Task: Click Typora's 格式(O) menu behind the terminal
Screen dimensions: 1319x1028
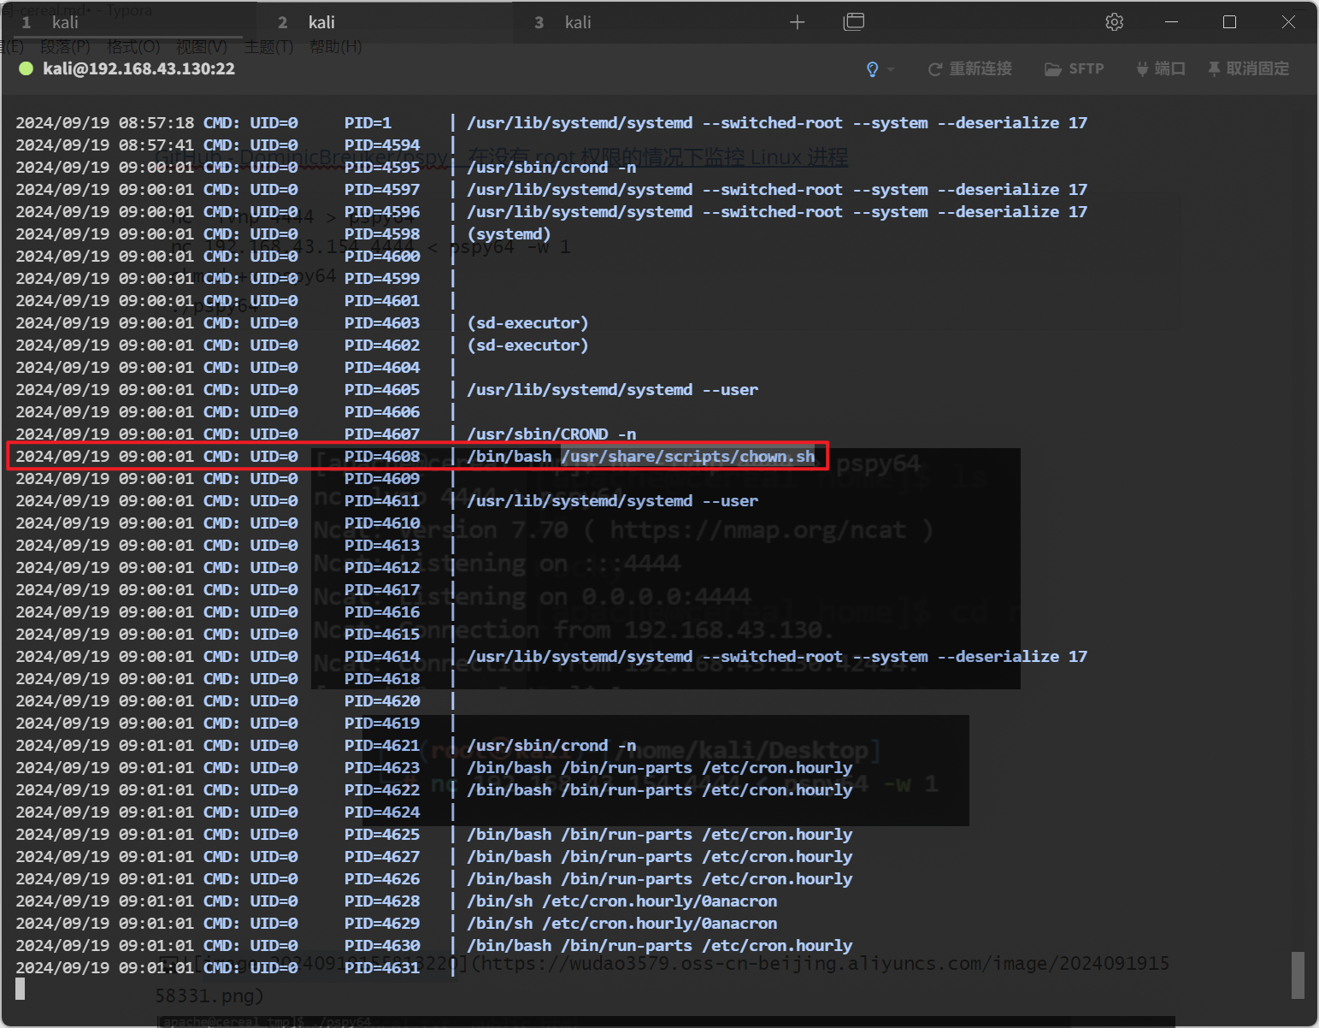Action: click(x=133, y=46)
